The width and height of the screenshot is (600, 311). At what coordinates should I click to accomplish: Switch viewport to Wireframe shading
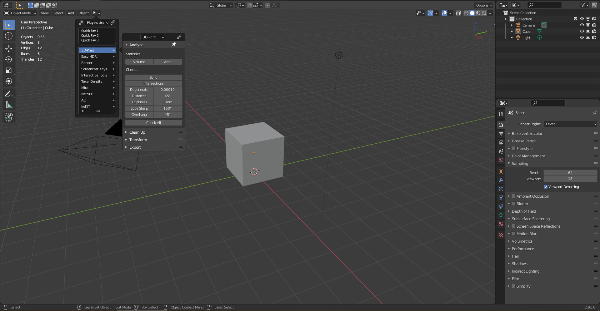pos(466,13)
